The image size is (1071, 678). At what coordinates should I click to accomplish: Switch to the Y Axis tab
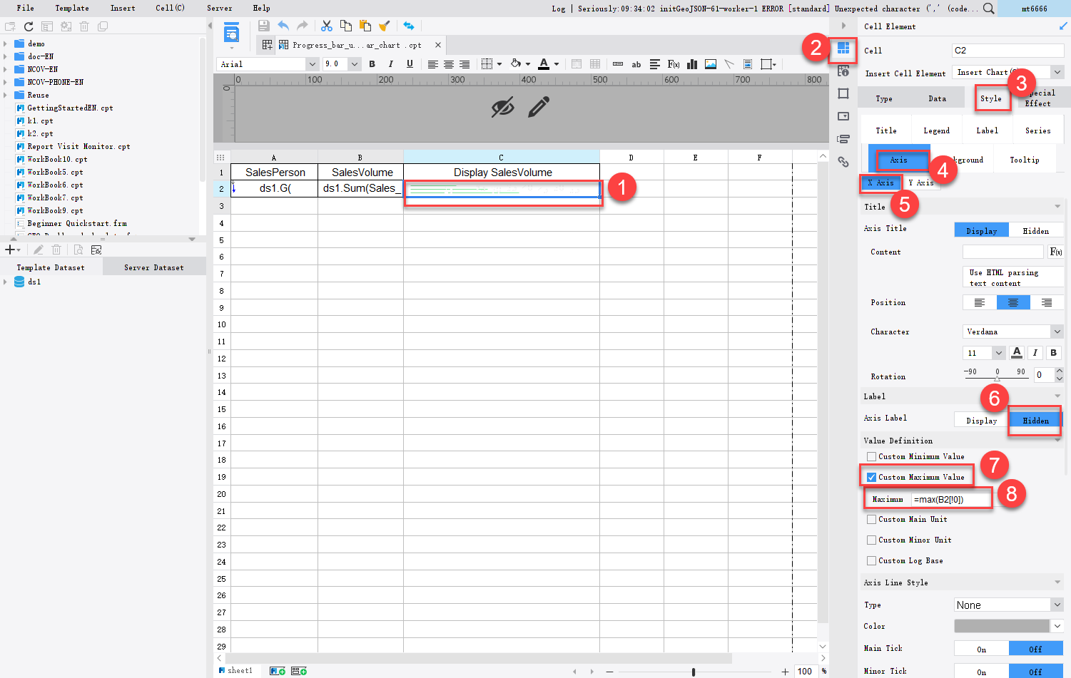921,183
